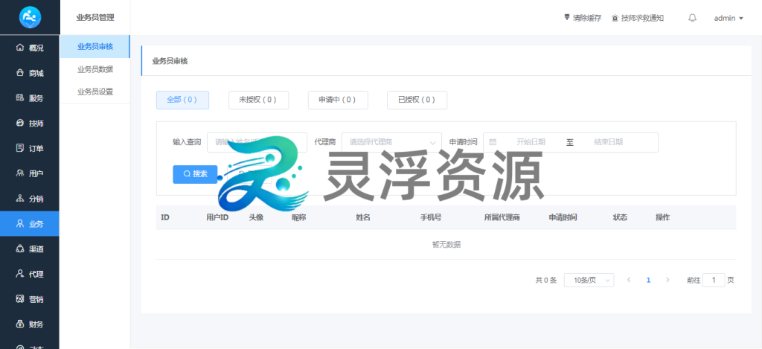This screenshot has height=349, width=762.
Task: Click the 所属代理商 column header
Action: 502,218
